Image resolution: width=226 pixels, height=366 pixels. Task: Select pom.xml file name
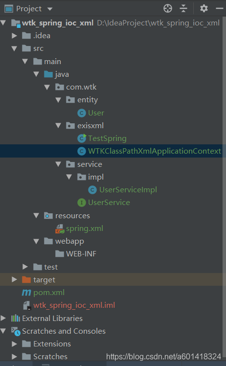click(49, 293)
